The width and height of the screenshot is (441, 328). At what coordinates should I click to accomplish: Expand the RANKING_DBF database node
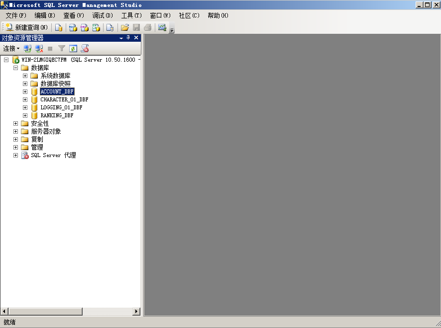25,115
